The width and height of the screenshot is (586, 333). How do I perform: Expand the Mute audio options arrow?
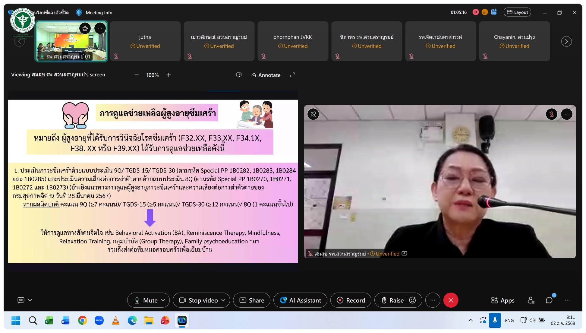click(163, 300)
